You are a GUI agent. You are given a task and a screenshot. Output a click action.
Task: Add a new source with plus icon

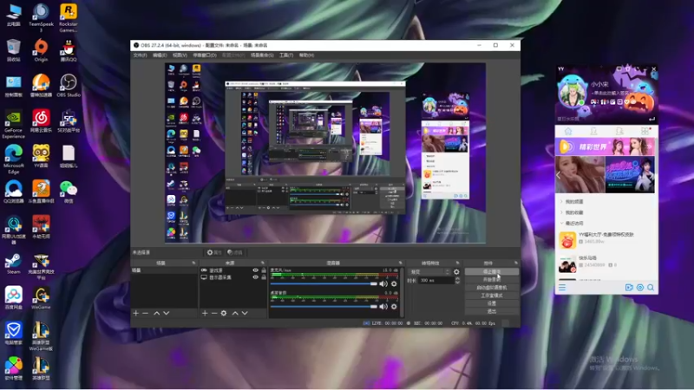205,313
